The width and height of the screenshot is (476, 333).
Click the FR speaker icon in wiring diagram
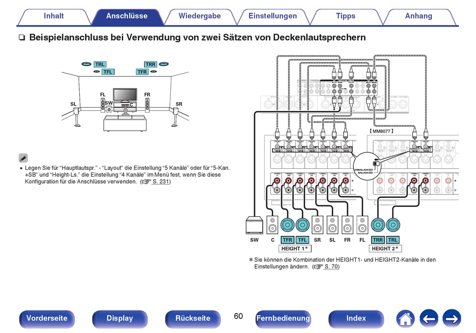(347, 225)
